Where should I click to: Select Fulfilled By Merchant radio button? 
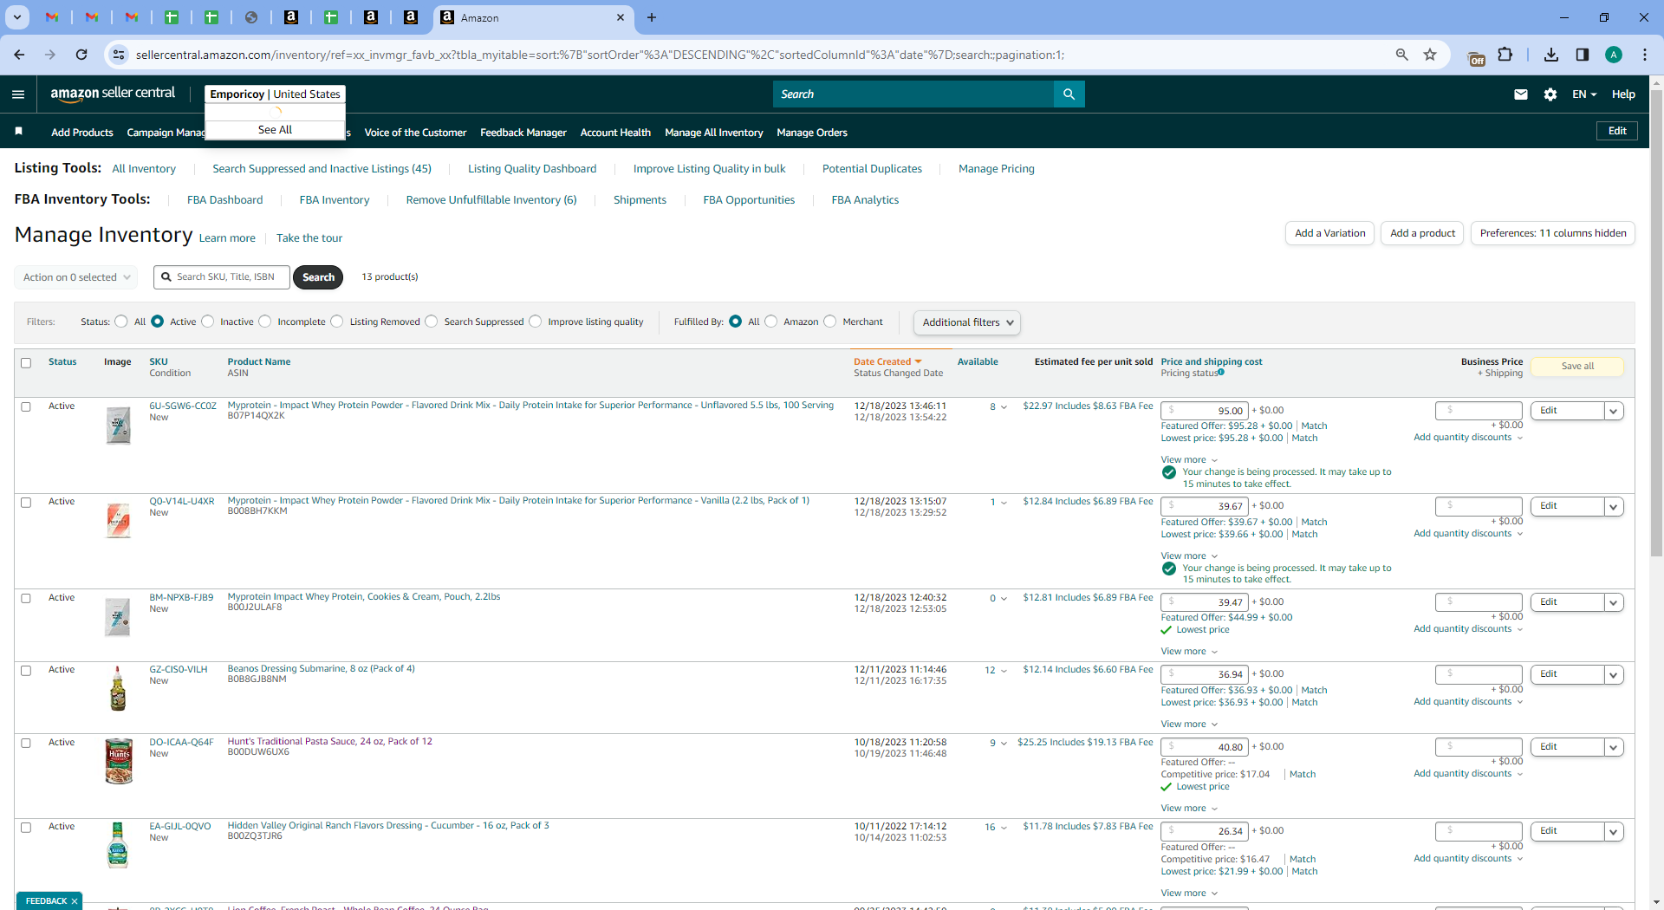pos(830,322)
